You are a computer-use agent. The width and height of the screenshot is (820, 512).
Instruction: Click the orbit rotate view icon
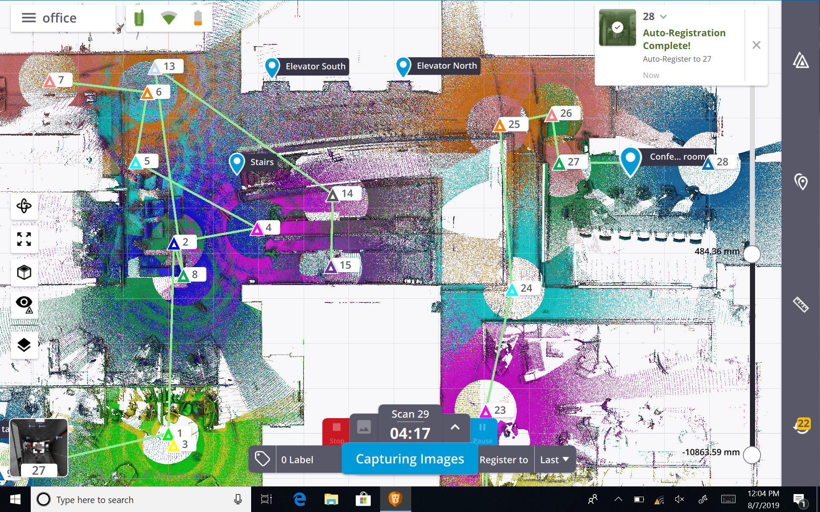[x=24, y=206]
